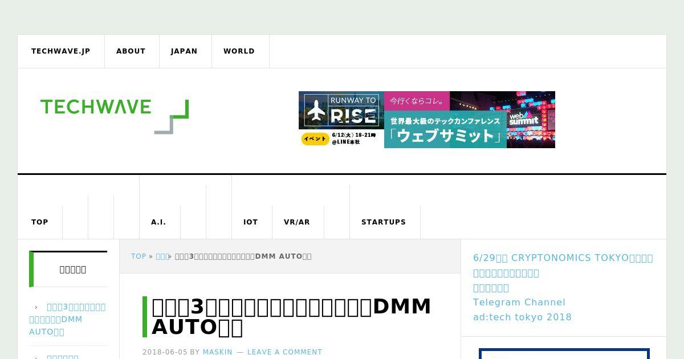Open the Telegram Channel link

click(519, 303)
